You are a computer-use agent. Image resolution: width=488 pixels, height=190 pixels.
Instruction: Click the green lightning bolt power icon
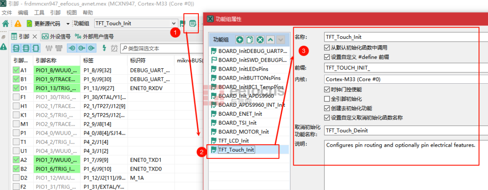click(x=104, y=48)
